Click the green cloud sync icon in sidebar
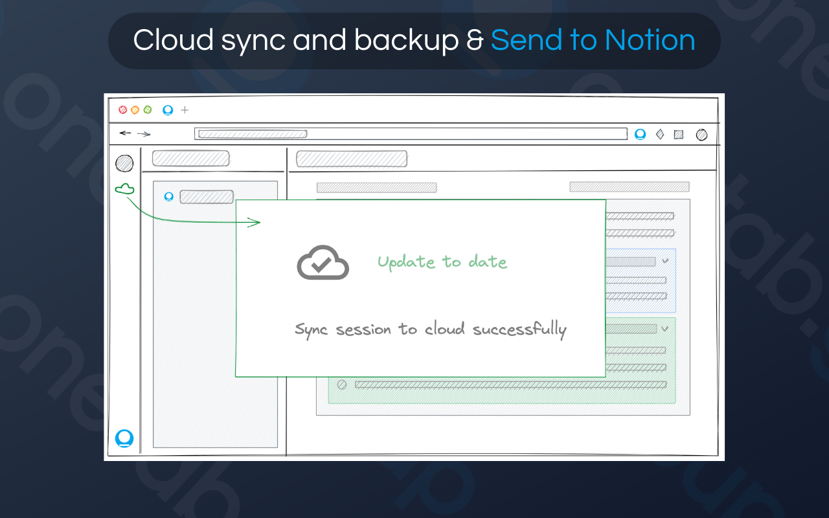 (124, 188)
